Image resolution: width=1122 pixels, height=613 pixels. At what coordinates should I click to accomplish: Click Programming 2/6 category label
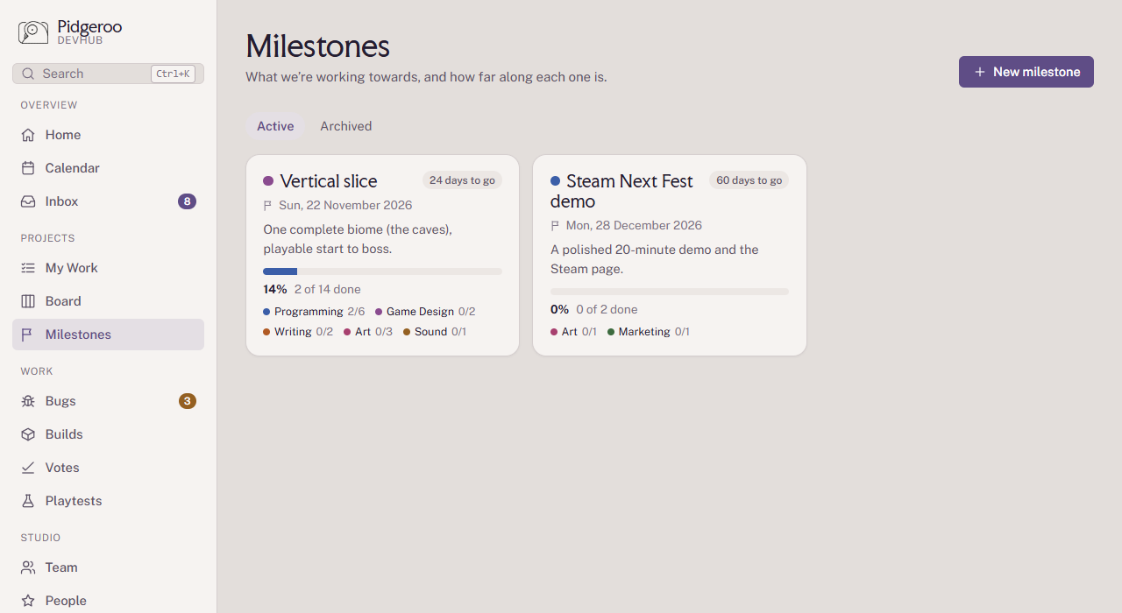(314, 312)
